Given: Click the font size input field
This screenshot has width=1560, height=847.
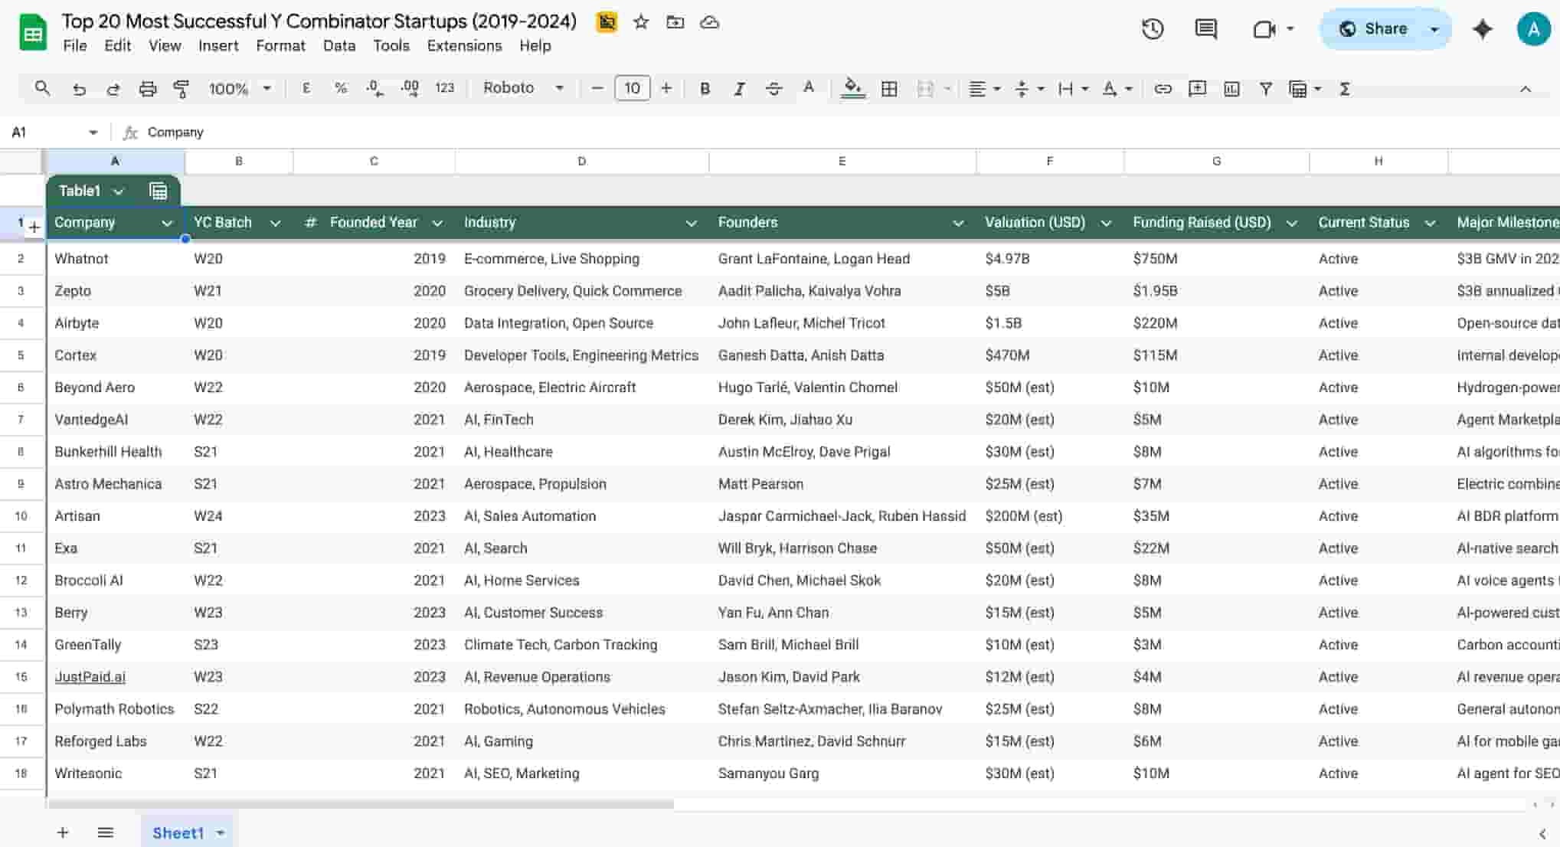Looking at the screenshot, I should [632, 88].
